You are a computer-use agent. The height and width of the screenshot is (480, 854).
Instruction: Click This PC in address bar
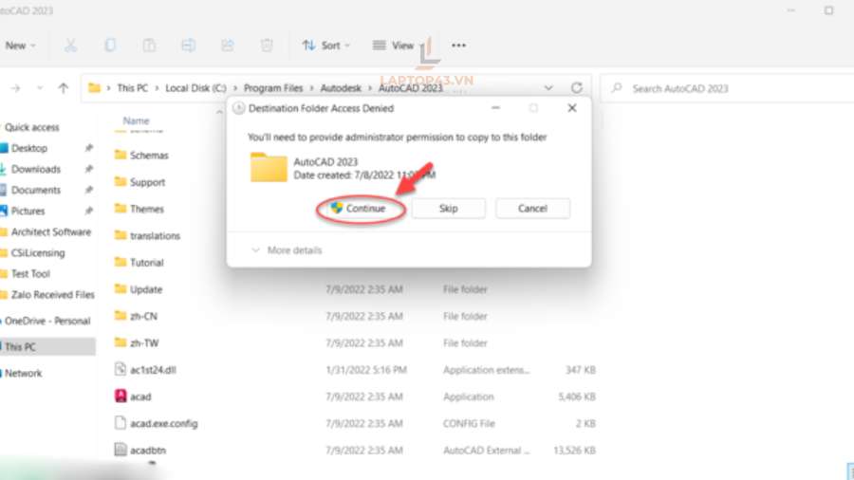tap(132, 88)
